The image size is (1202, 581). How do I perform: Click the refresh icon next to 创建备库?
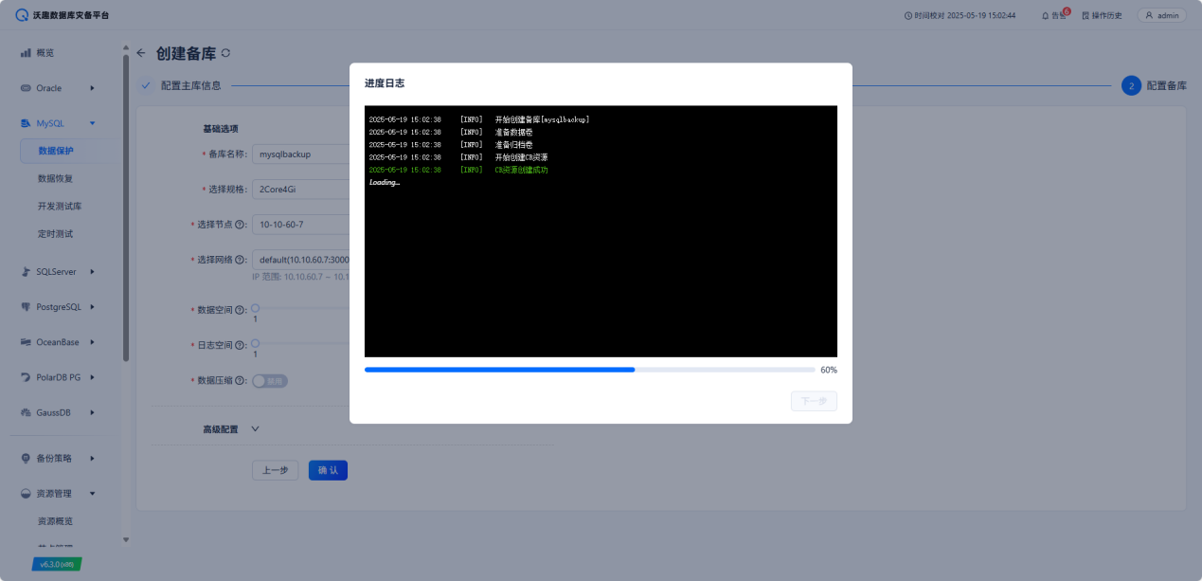click(x=225, y=53)
